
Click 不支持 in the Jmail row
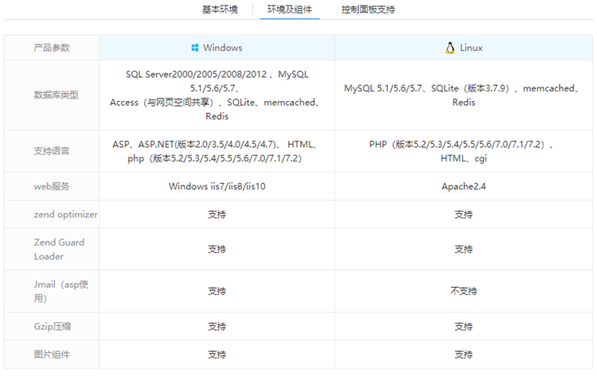tap(463, 292)
